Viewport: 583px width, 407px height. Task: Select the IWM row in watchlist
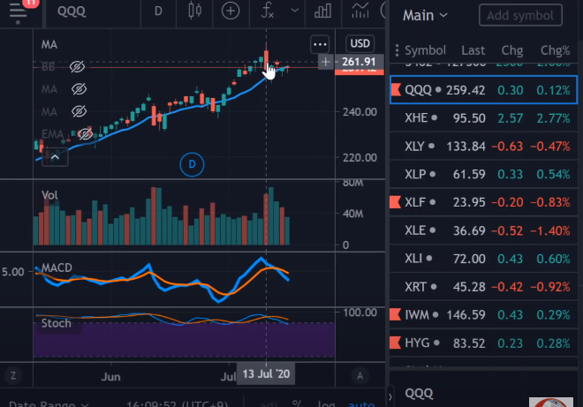483,315
